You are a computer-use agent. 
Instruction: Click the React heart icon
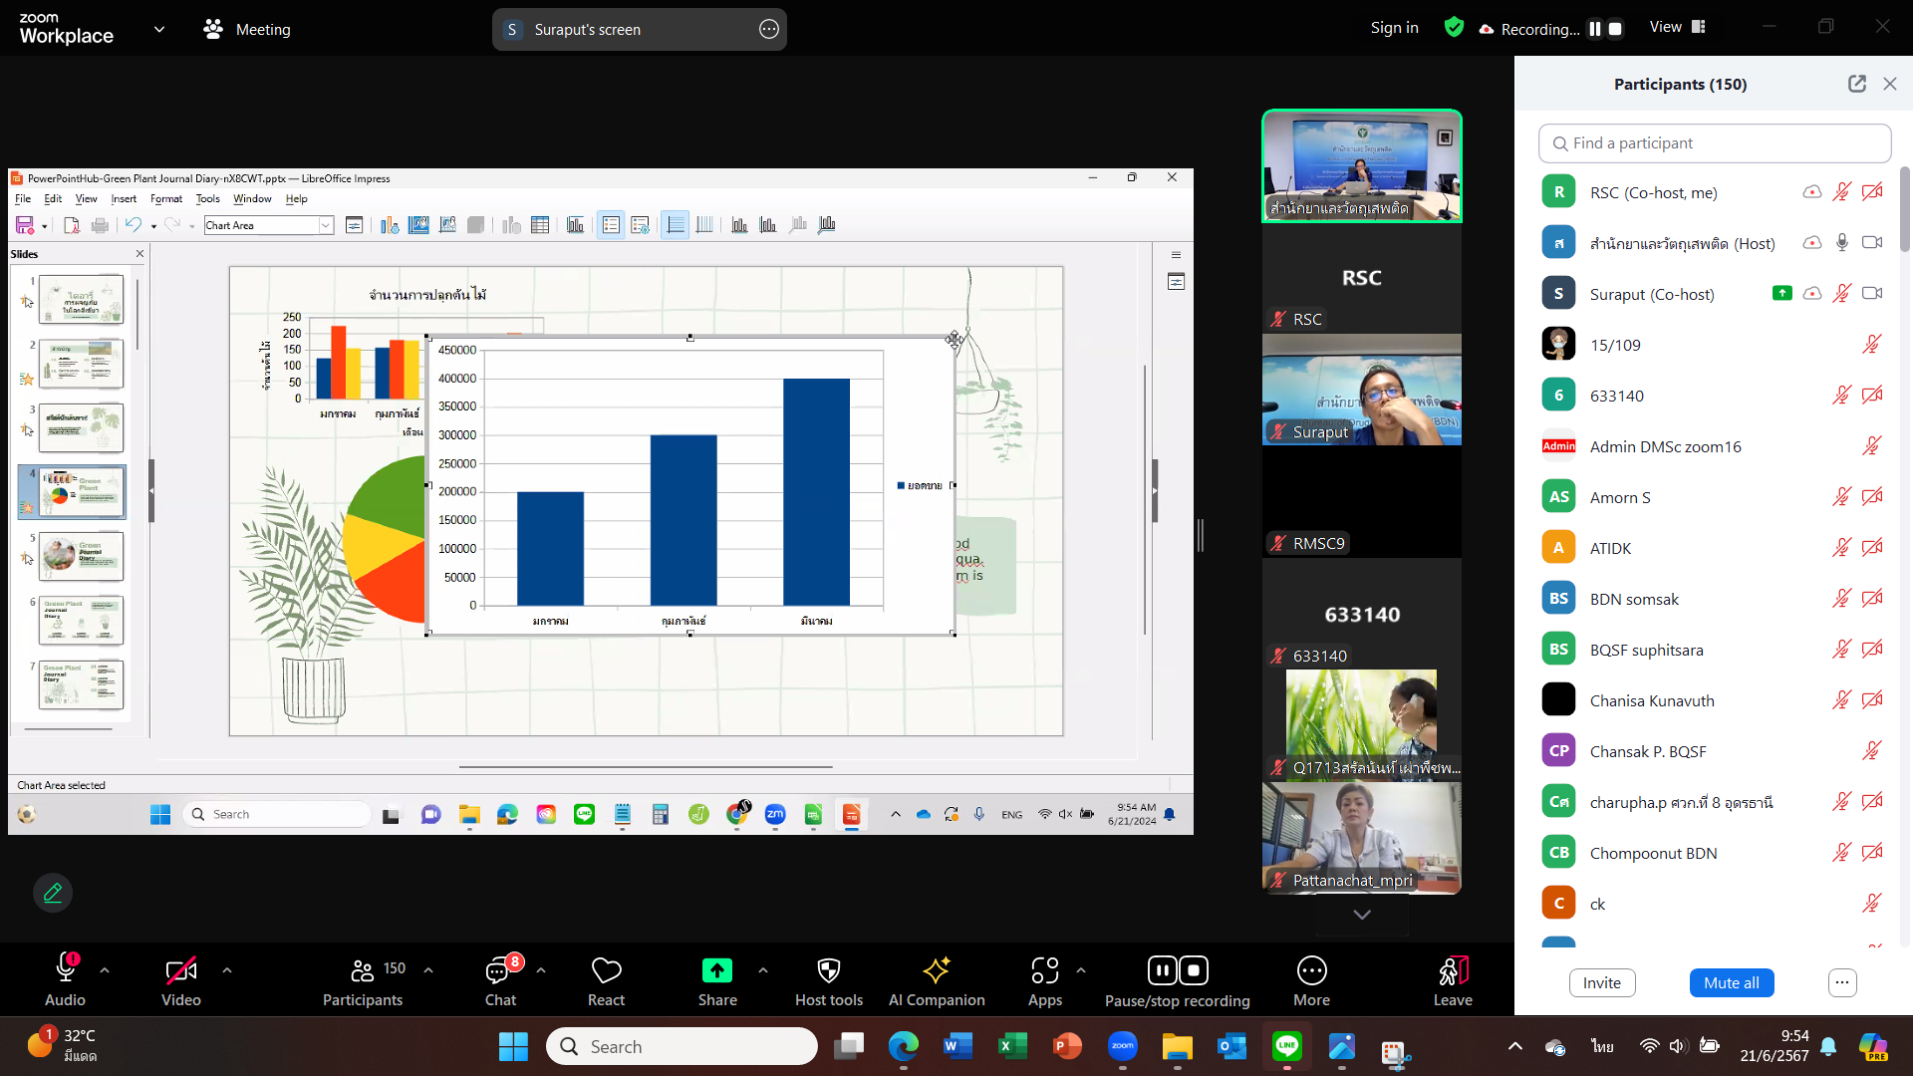tap(606, 980)
